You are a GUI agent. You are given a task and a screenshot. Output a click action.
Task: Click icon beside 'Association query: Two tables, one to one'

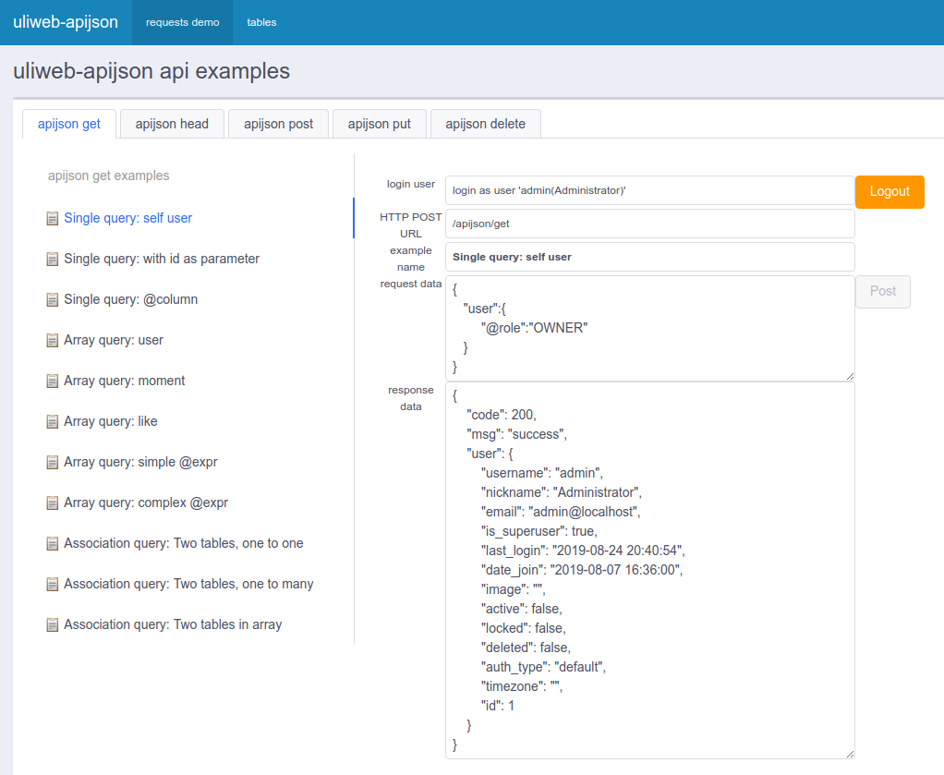[x=53, y=544]
